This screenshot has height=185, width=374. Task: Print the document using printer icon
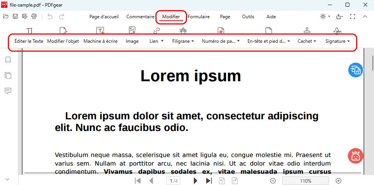click(x=34, y=16)
